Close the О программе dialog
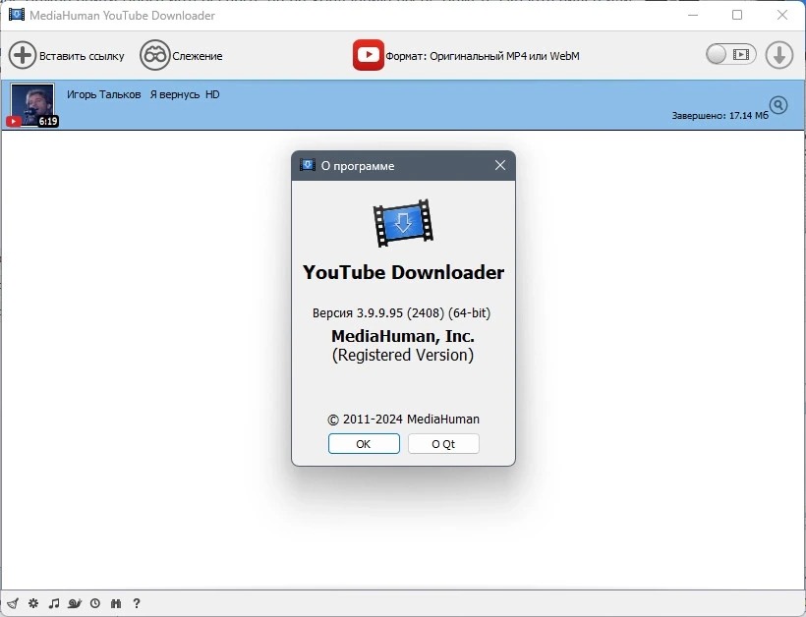806x617 pixels. 500,165
